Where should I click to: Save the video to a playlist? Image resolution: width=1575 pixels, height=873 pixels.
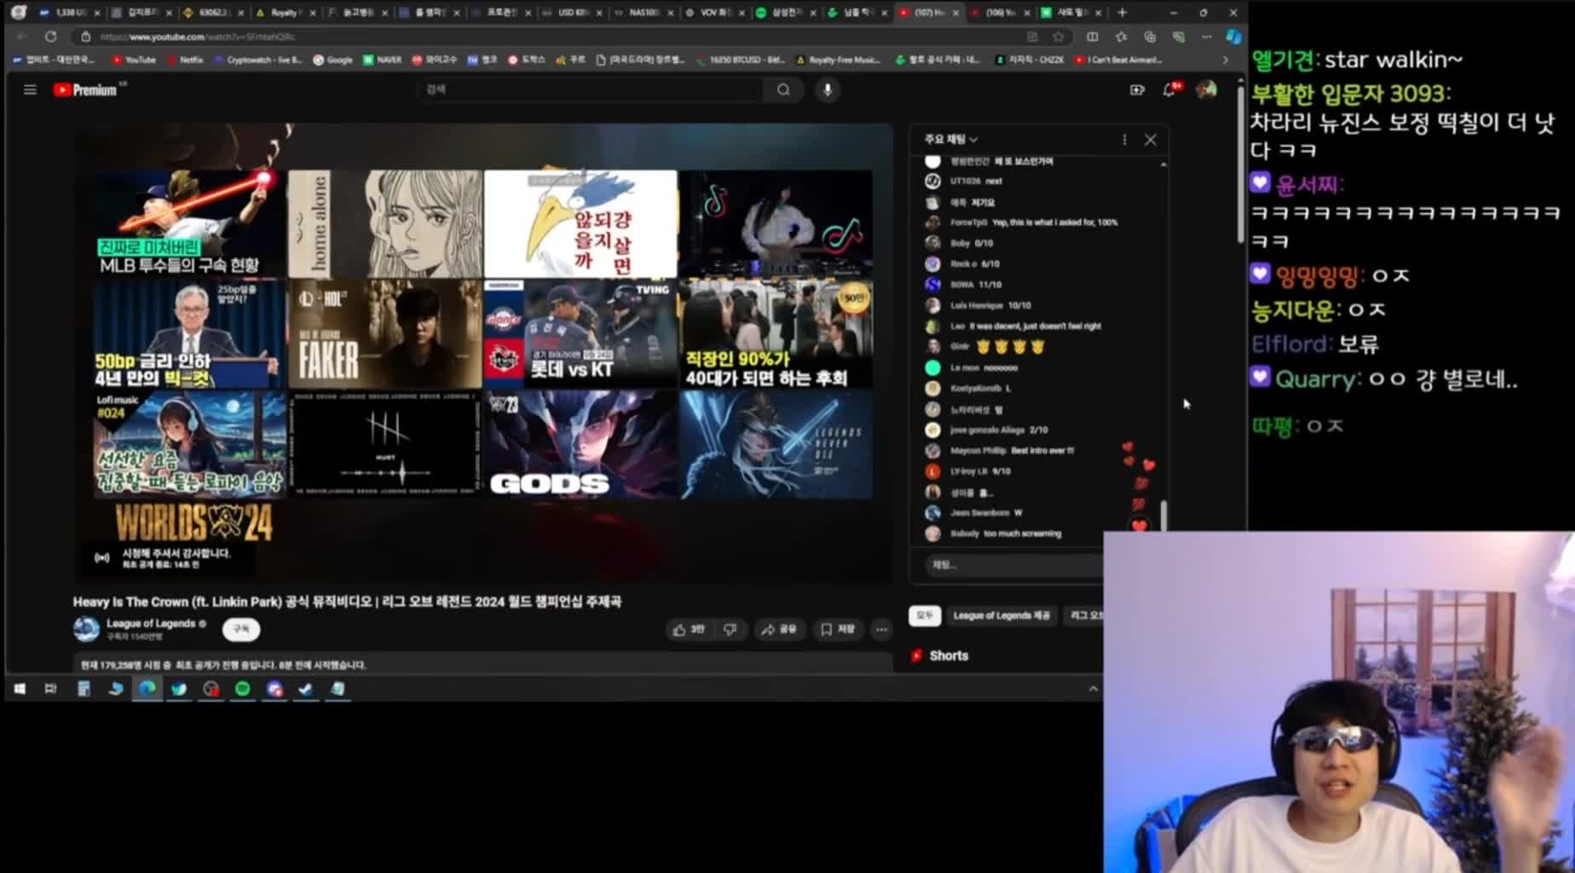click(838, 629)
